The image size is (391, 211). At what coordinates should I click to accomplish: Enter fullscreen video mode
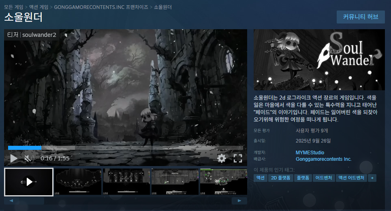238,158
